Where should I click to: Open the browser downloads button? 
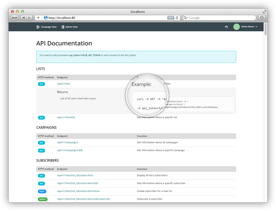[262, 18]
